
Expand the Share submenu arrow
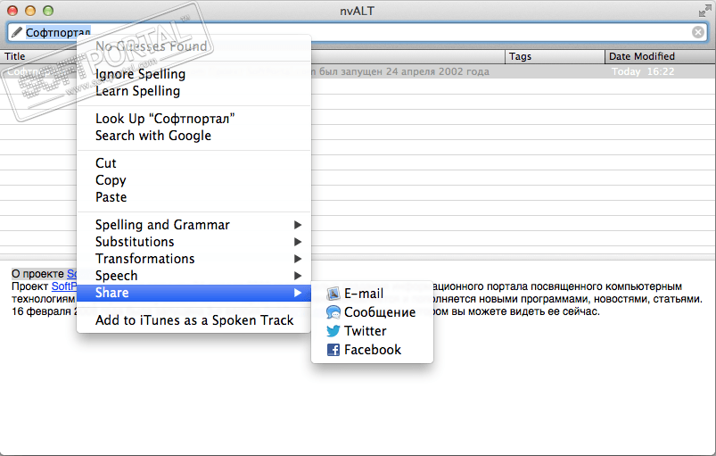tap(298, 293)
